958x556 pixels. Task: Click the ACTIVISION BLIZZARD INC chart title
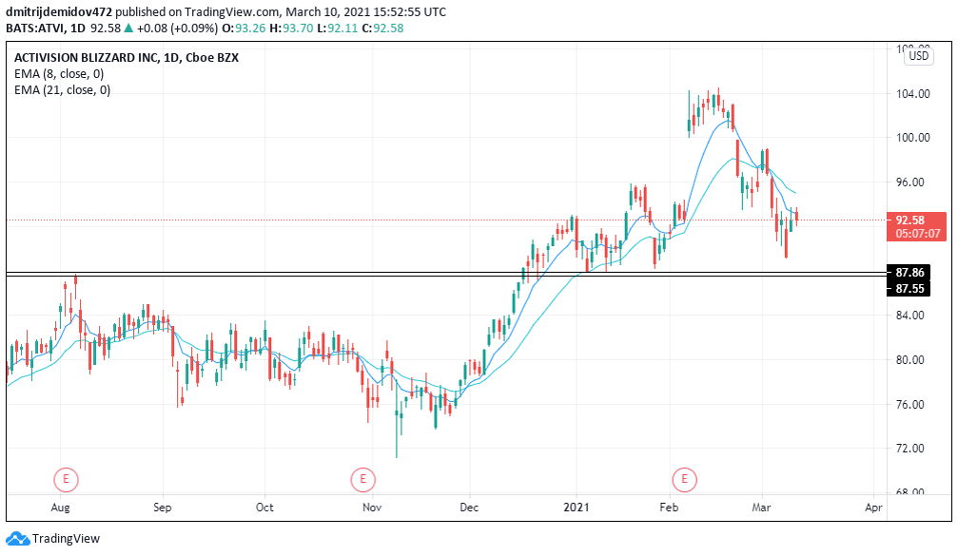127,57
